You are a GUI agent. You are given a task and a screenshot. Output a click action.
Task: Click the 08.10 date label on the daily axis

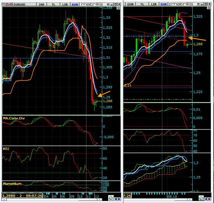tap(172, 197)
